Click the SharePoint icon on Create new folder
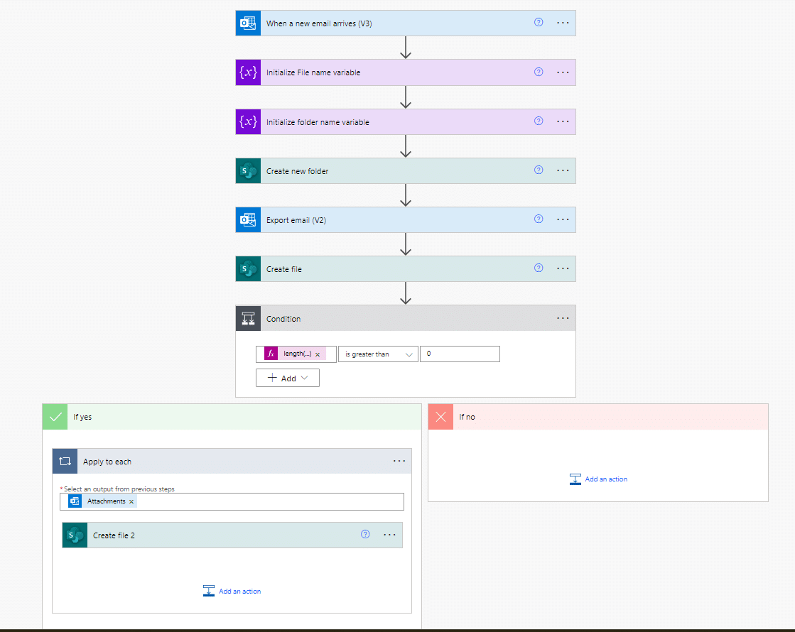The width and height of the screenshot is (795, 632). [247, 170]
